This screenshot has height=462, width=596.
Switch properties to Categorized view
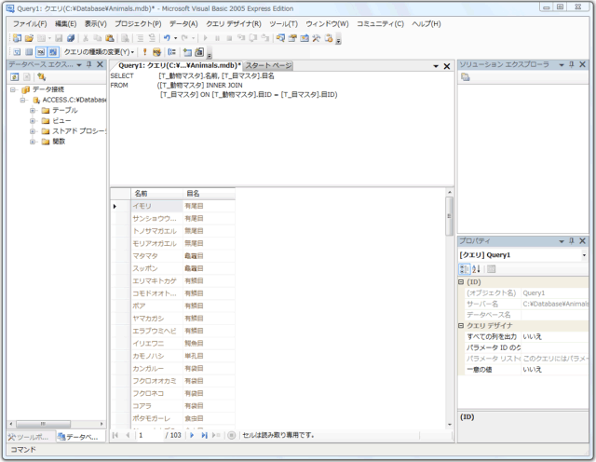(465, 269)
